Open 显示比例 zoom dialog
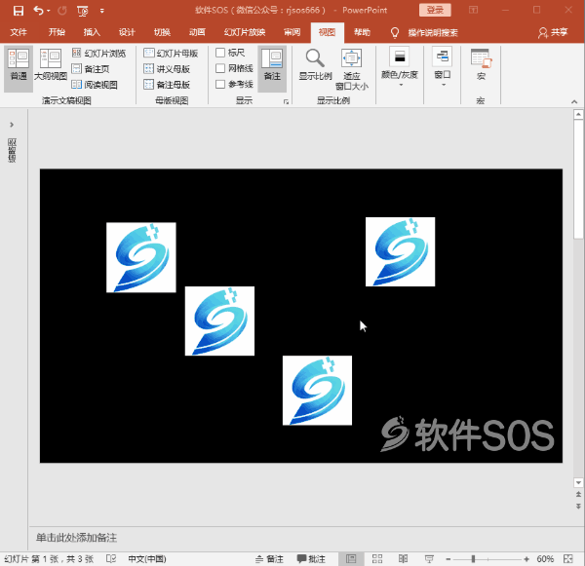This screenshot has width=585, height=566. click(x=315, y=65)
